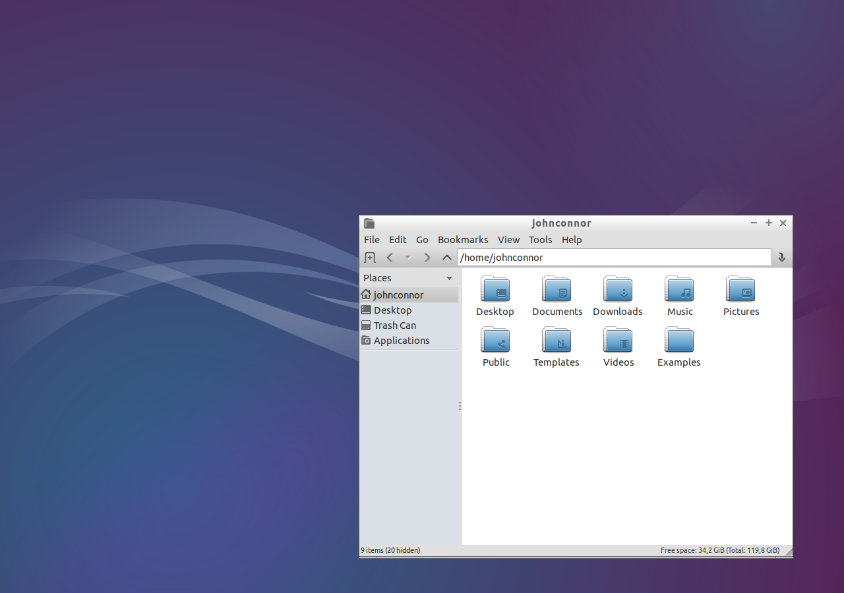
Task: Click the '9 items (20 hidden)' status text
Action: coord(390,550)
